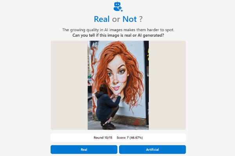This screenshot has width=235, height=156.
Task: Click the robot logo icon at top
Action: coord(118,7)
